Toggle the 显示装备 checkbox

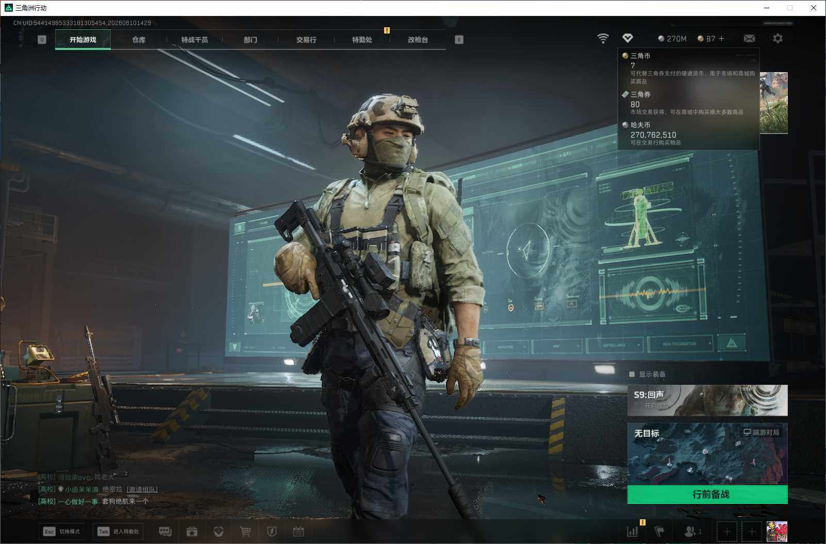pyautogui.click(x=632, y=374)
